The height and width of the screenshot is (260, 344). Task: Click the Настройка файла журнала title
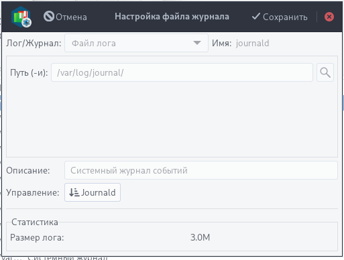click(172, 17)
